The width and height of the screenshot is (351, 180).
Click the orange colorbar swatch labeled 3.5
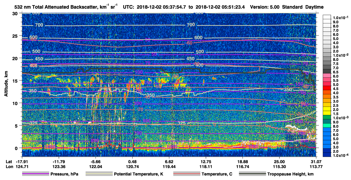click(327, 96)
